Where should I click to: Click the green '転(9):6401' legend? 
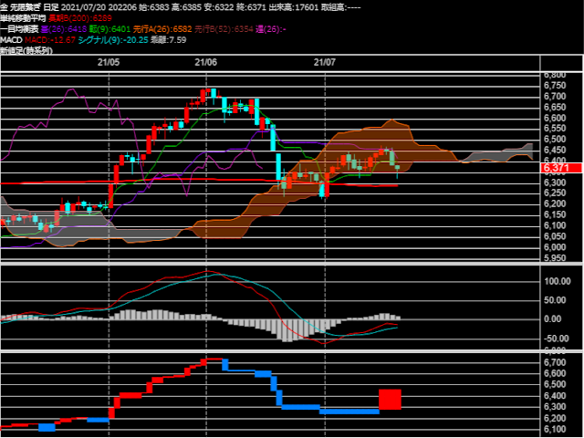click(109, 29)
